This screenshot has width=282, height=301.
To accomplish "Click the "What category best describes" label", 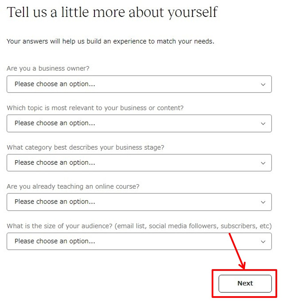I will (85, 148).
